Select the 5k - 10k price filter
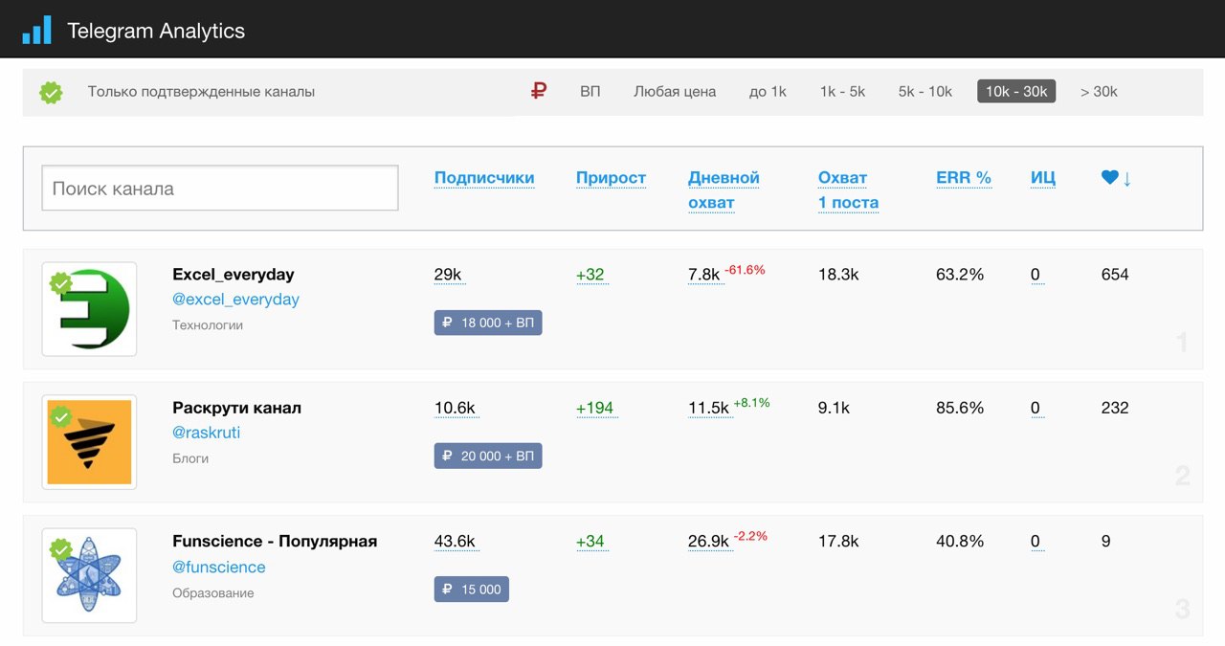 pyautogui.click(x=925, y=92)
